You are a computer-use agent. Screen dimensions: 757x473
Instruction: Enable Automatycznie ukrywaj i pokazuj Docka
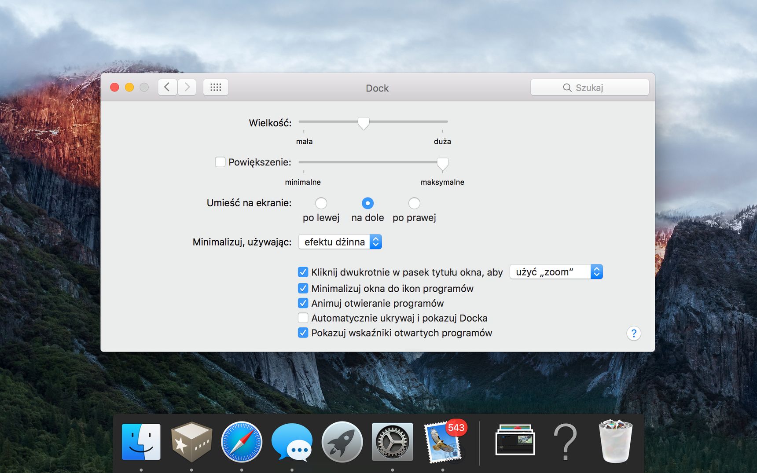303,318
